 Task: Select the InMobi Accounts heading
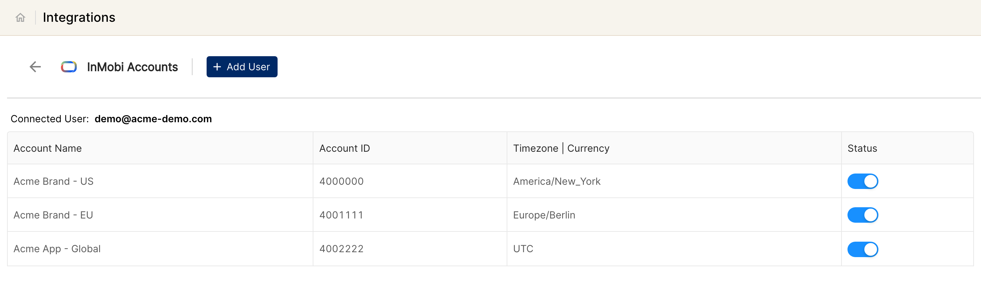tap(132, 67)
